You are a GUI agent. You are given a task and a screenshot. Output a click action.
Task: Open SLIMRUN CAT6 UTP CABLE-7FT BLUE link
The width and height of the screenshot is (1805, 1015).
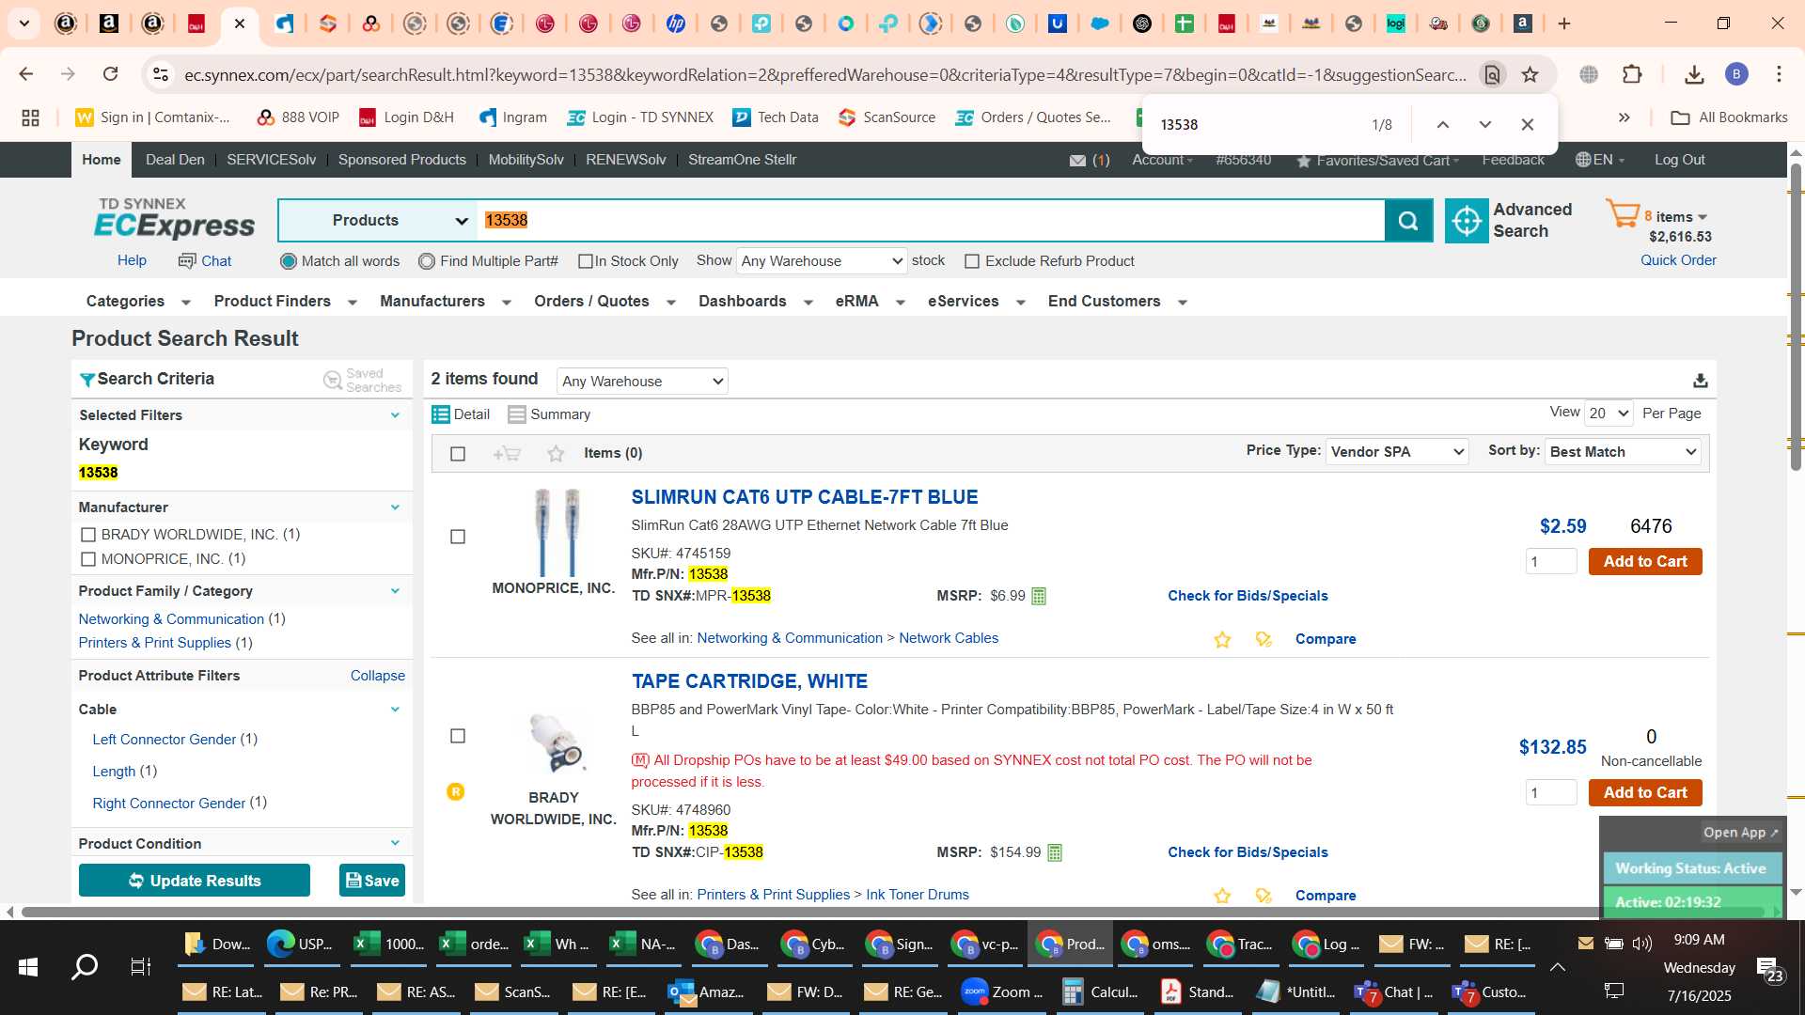pyautogui.click(x=805, y=497)
